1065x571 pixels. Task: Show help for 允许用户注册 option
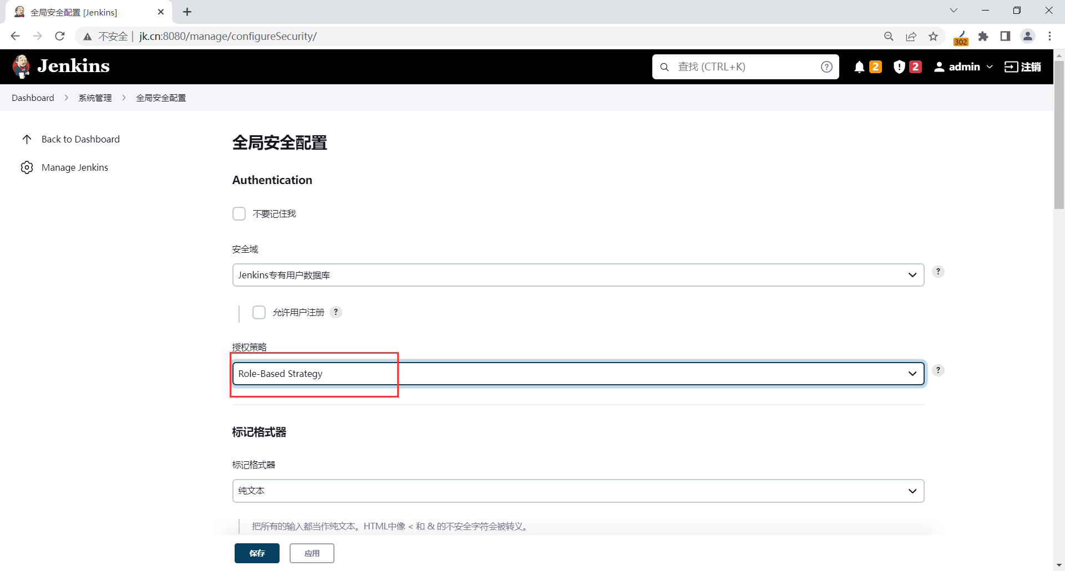tap(336, 312)
